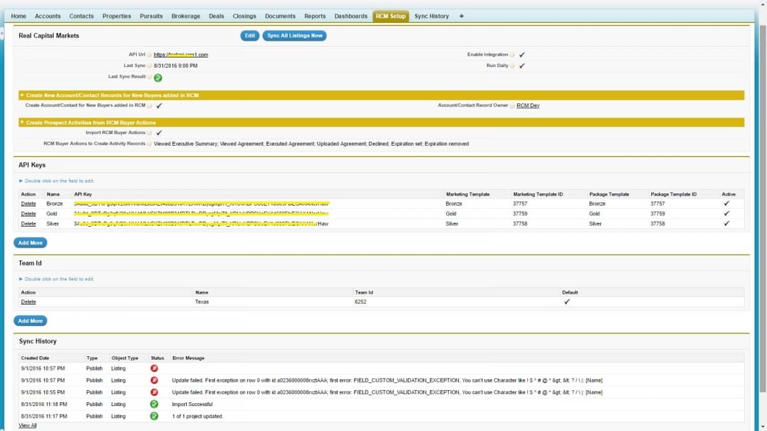This screenshot has height=431, width=767.
Task: Click green status icon for Import Successful row
Action: click(154, 404)
